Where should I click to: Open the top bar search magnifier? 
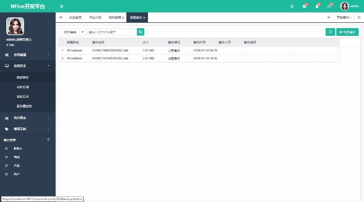tap(292, 6)
